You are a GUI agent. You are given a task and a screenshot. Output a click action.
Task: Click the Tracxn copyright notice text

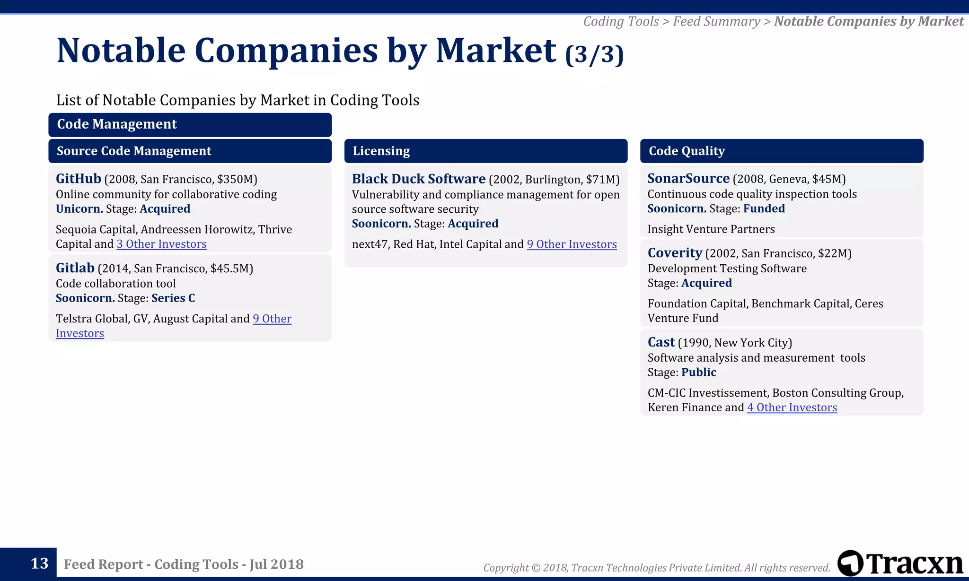point(657,568)
